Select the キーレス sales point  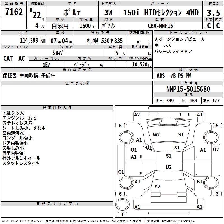[163, 45]
